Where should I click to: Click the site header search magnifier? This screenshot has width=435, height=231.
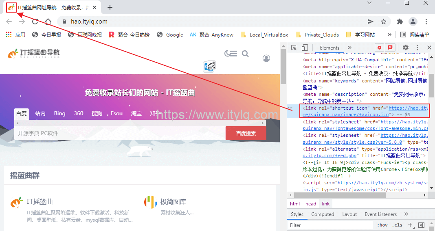(245, 54)
